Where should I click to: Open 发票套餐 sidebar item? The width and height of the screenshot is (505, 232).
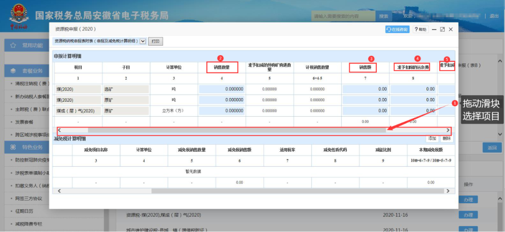(24, 122)
